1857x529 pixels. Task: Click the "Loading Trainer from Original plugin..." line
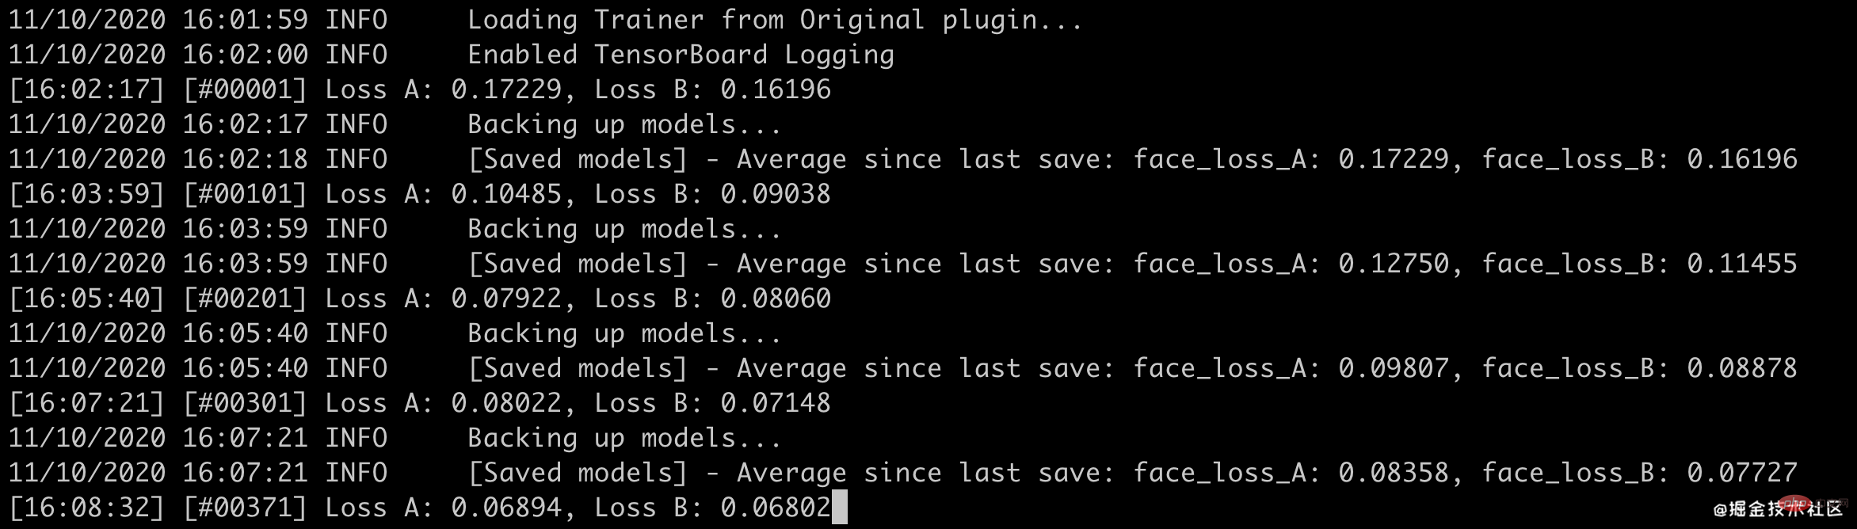774,20
